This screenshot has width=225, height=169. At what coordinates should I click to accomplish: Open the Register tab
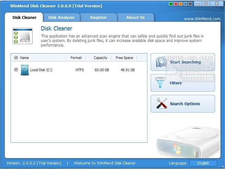click(98, 17)
